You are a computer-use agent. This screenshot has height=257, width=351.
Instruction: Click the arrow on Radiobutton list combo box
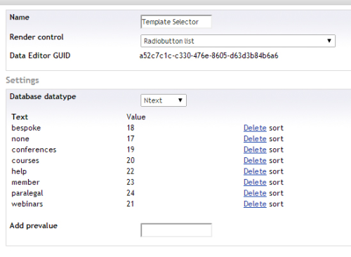pyautogui.click(x=329, y=41)
